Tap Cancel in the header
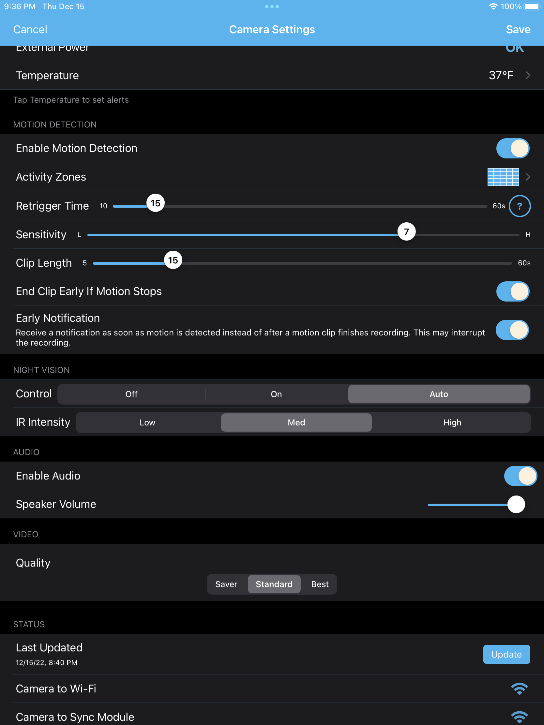544x725 pixels. click(30, 29)
